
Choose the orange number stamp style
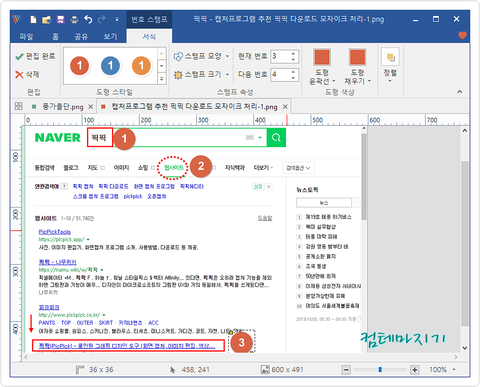click(x=141, y=66)
